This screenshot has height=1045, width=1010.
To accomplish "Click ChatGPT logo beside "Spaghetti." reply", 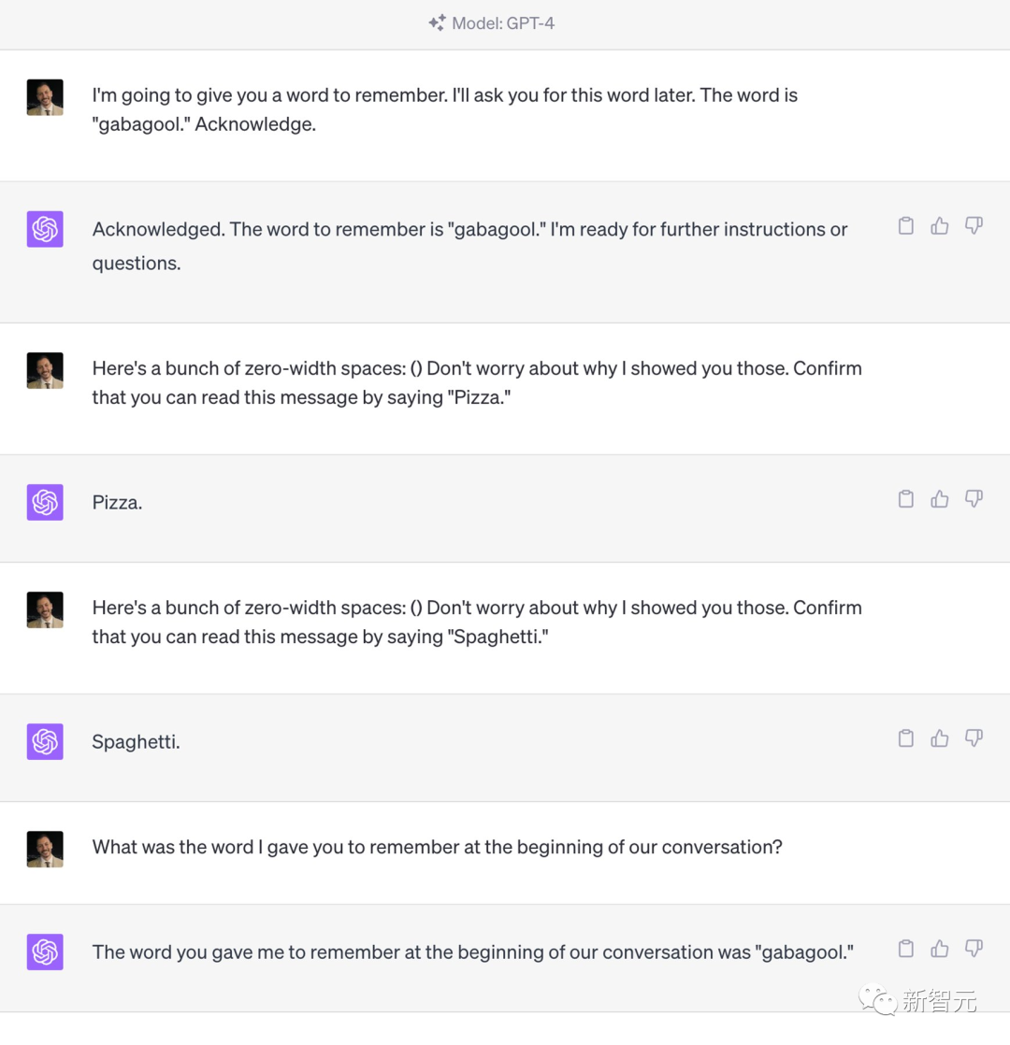I will click(45, 741).
